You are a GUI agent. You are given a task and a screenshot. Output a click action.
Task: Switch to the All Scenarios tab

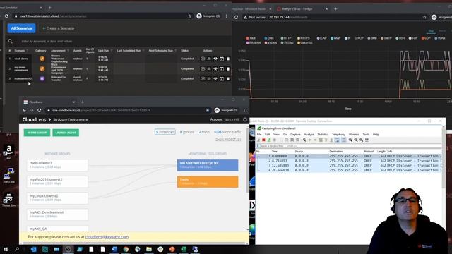(22, 28)
